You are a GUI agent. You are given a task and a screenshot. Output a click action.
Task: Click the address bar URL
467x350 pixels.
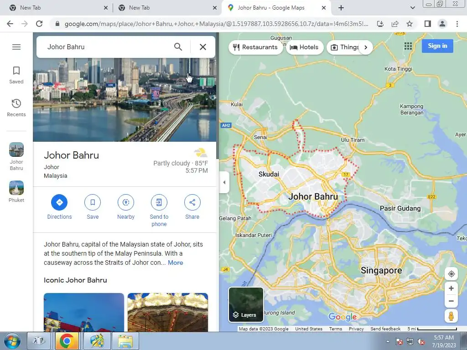[x=217, y=24]
